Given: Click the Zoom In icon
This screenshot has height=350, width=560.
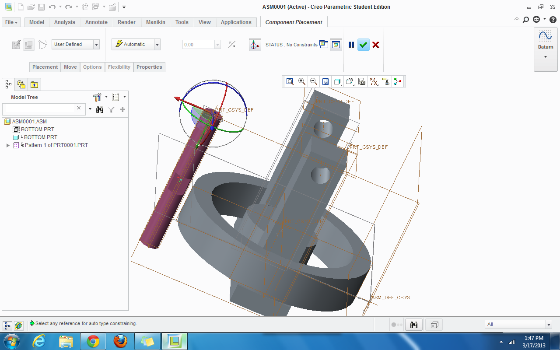Looking at the screenshot, I should [302, 81].
